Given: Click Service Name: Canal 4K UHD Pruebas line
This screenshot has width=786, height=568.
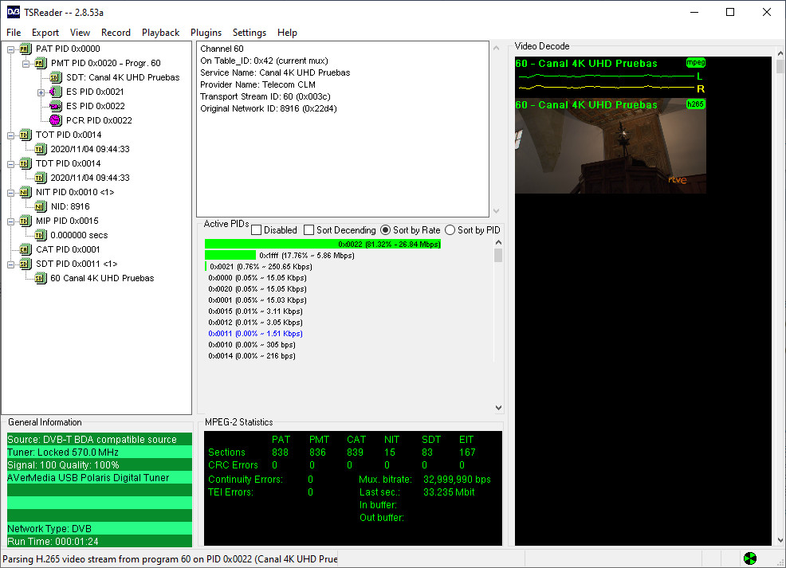Looking at the screenshot, I should 275,72.
